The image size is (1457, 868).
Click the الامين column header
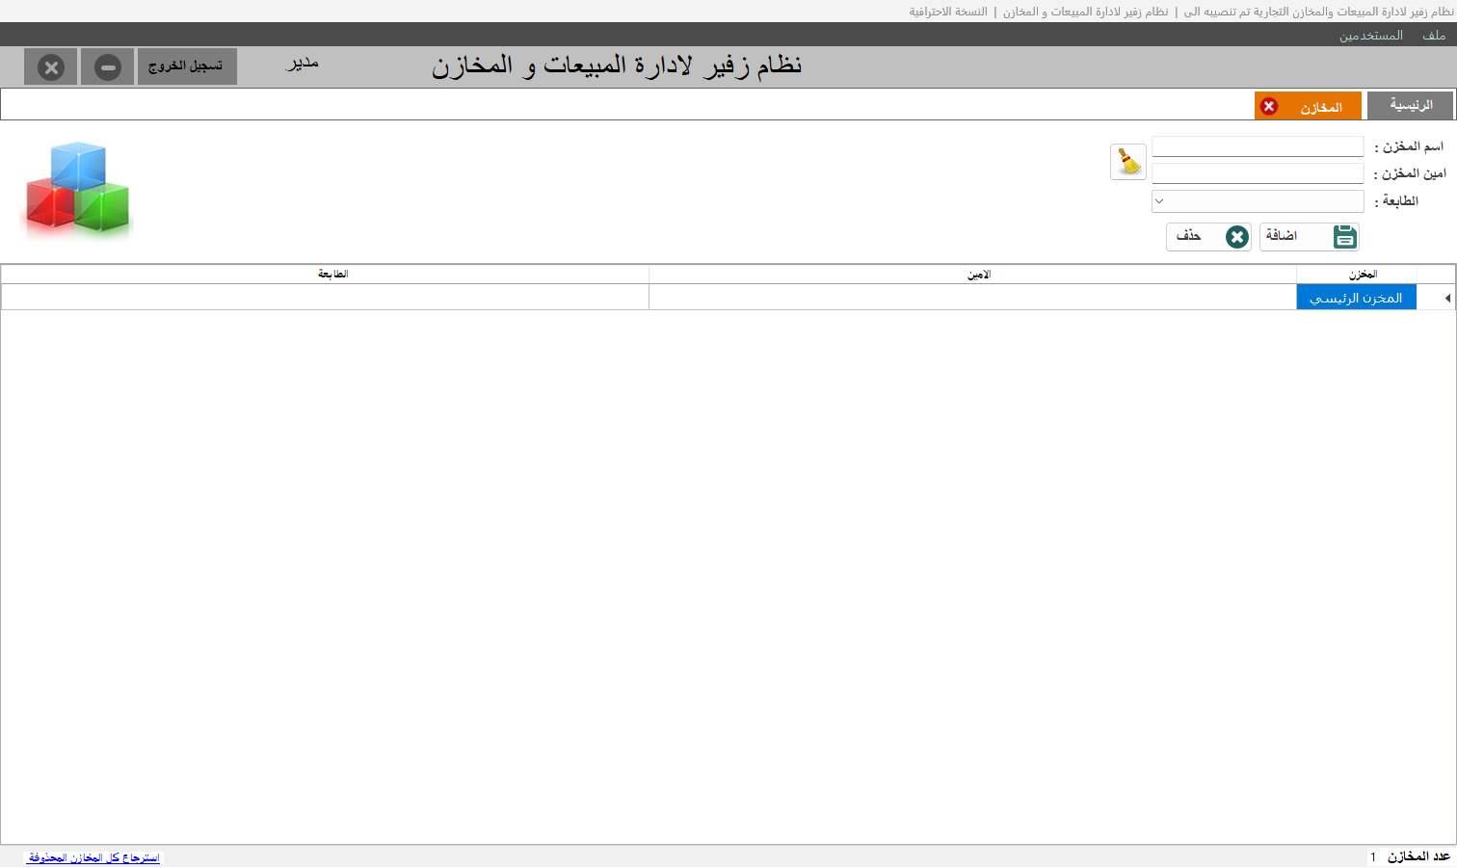click(973, 275)
